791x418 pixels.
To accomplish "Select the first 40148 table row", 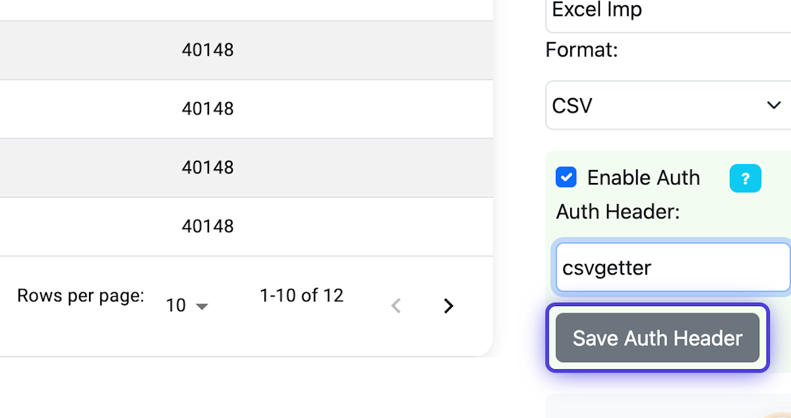I will (208, 49).
